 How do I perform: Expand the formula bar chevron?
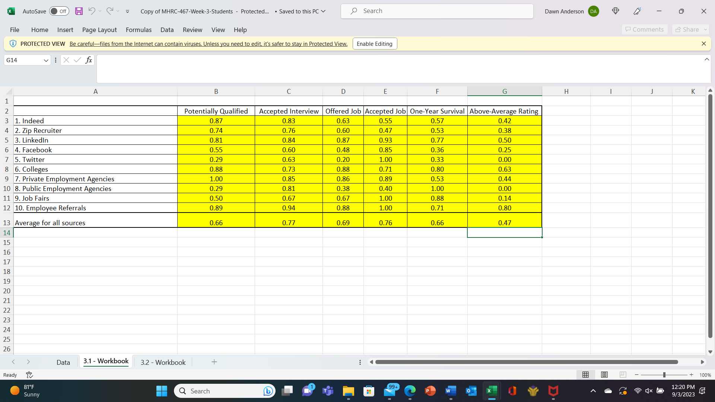tap(706, 60)
